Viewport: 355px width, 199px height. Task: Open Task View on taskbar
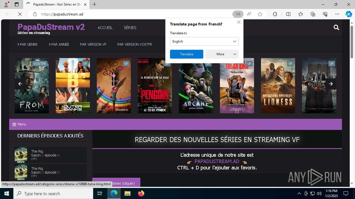(100, 193)
